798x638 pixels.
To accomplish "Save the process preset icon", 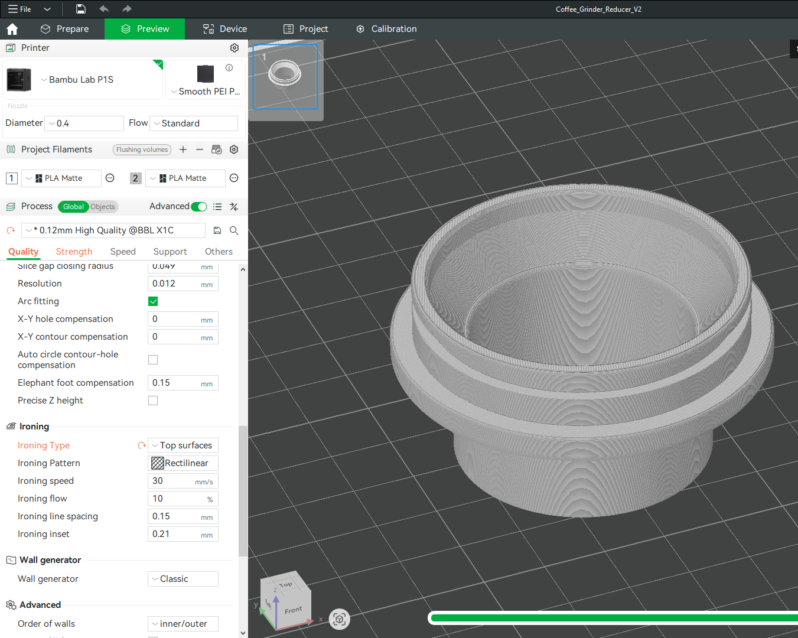I will click(217, 230).
